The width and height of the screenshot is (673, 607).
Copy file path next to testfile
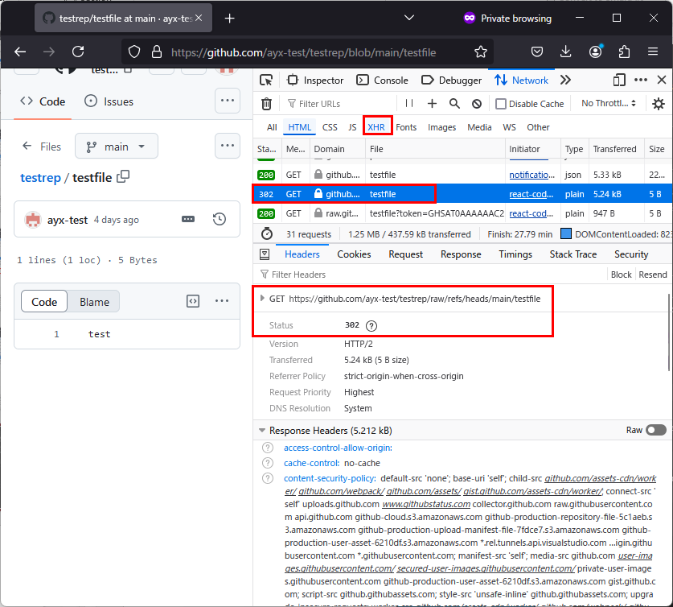pyautogui.click(x=123, y=176)
